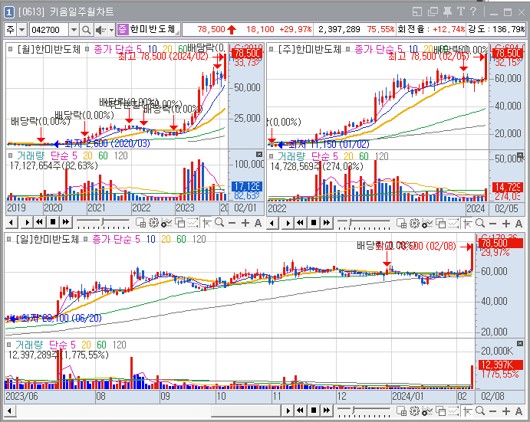Open chart settings gear in weekly chart toolbar
This screenshot has width=530, height=422.
[414, 223]
